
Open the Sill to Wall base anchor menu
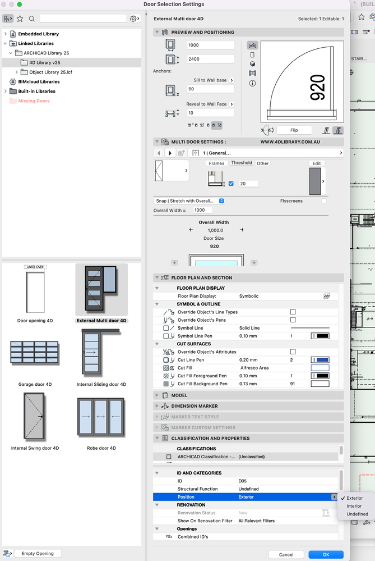(232, 80)
